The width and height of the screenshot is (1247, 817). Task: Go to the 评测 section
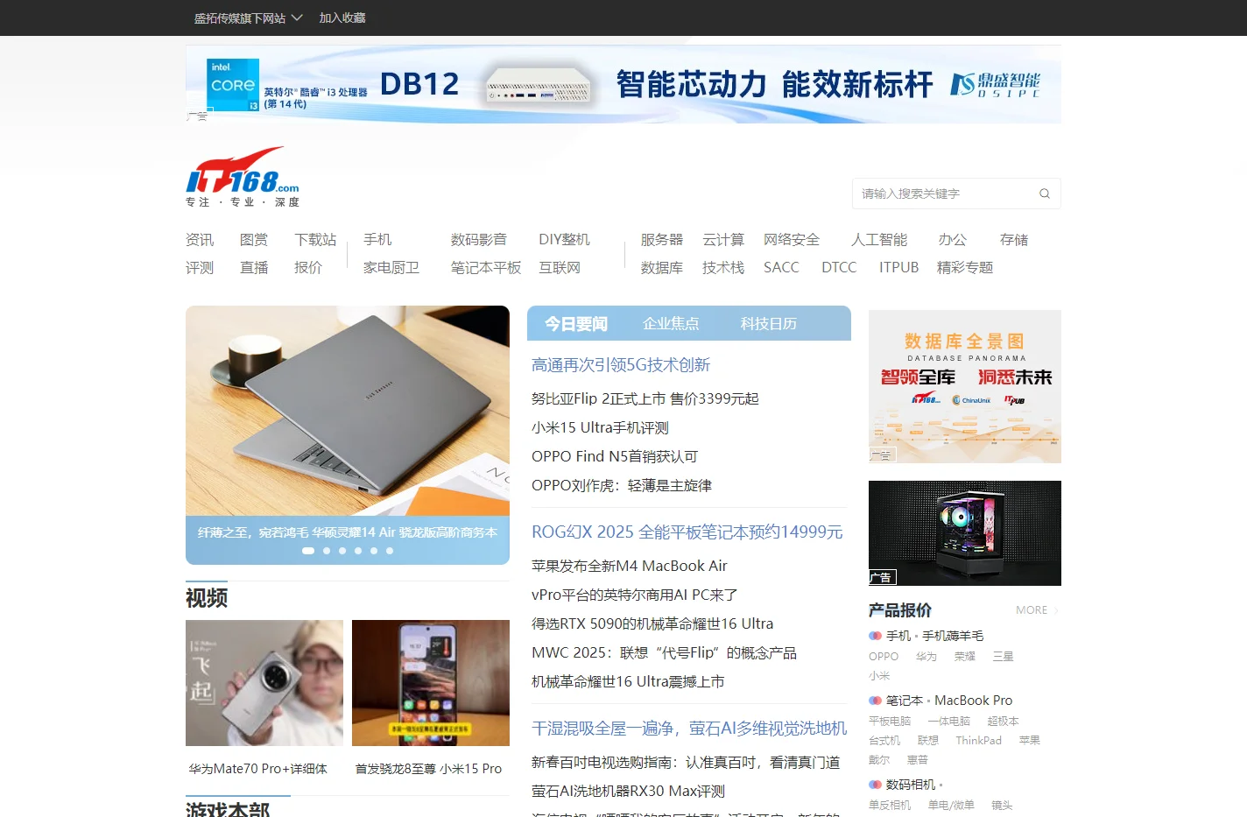[x=200, y=267]
